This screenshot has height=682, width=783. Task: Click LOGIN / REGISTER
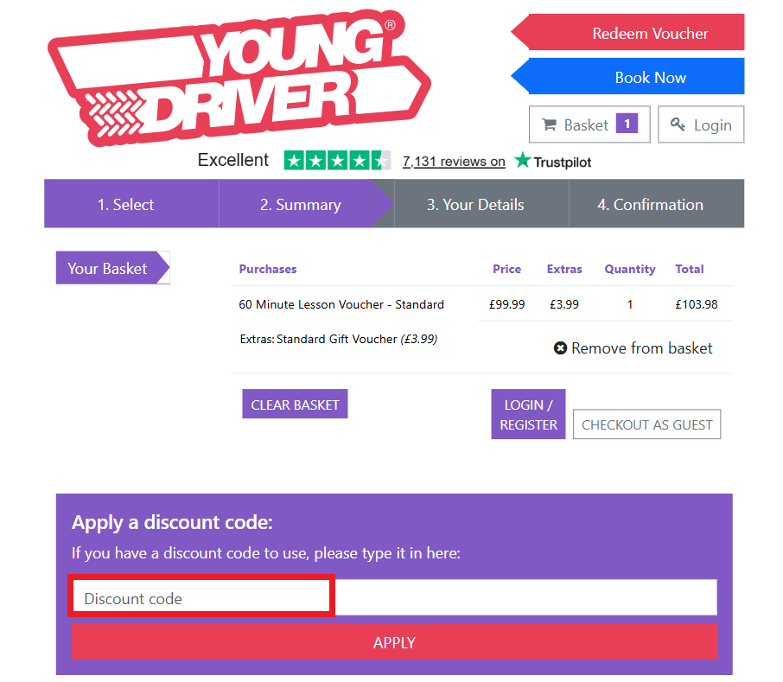(x=528, y=414)
